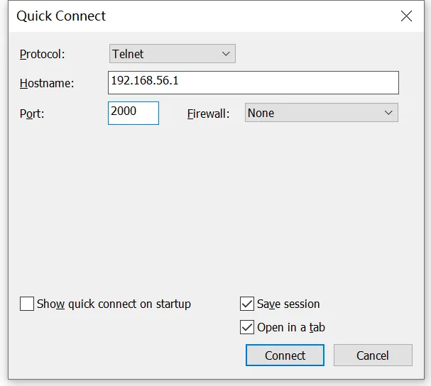The width and height of the screenshot is (431, 386).
Task: Expand the Firewall dropdown set to None
Action: [321, 113]
